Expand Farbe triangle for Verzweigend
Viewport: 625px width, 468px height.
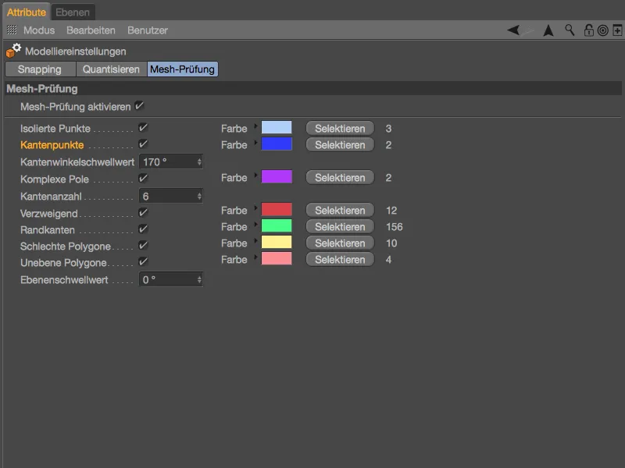click(255, 207)
